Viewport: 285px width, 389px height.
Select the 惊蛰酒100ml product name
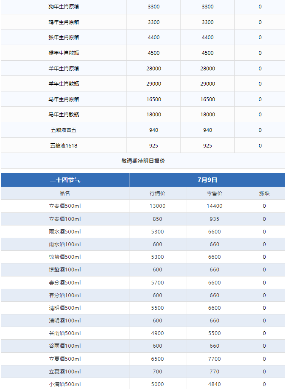pos(65,270)
